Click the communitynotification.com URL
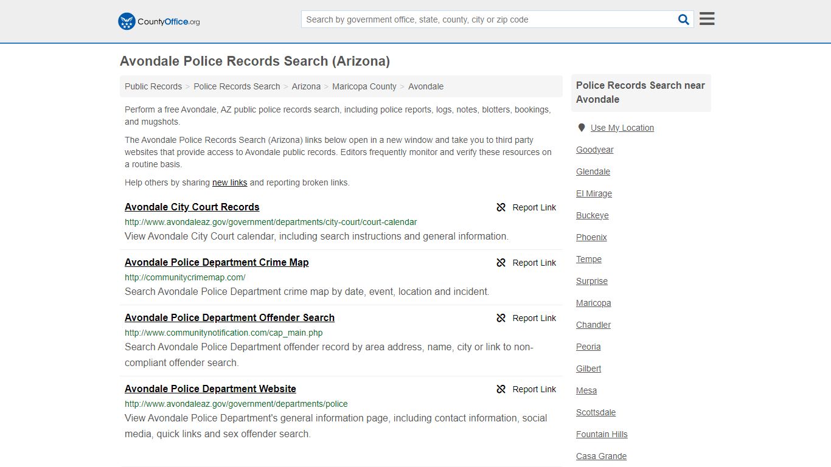 [x=224, y=333]
